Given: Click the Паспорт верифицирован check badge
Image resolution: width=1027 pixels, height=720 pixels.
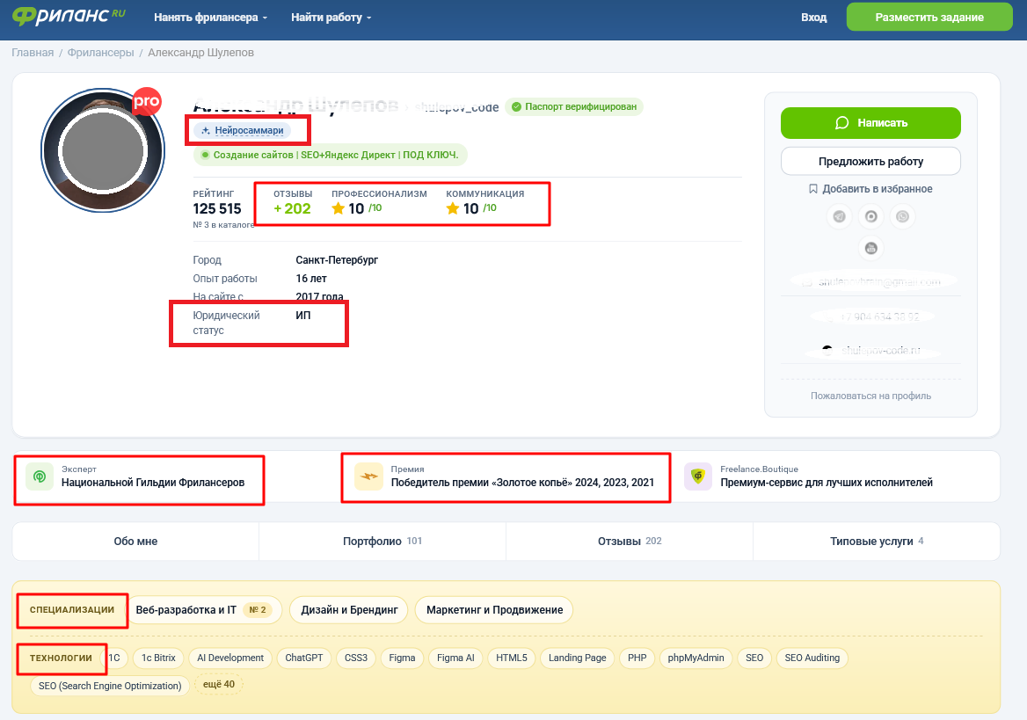Looking at the screenshot, I should (x=574, y=106).
